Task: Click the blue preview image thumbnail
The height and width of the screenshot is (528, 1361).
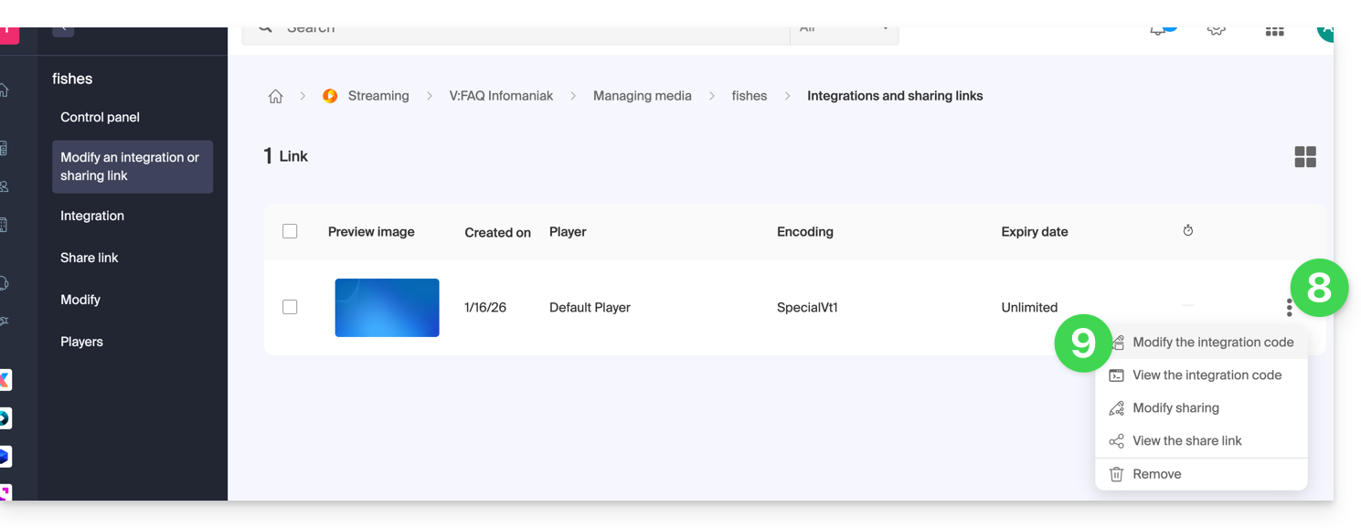Action: [387, 308]
